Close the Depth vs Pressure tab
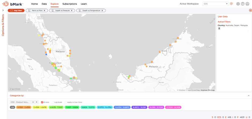252x119 pixels. pyautogui.click(x=72, y=10)
